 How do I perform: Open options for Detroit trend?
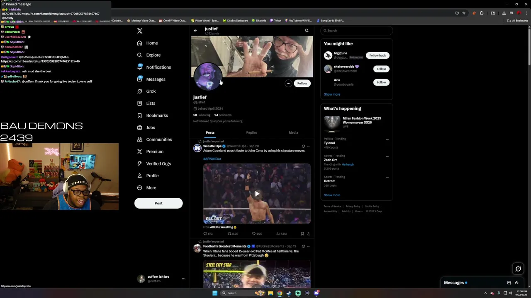387,178
